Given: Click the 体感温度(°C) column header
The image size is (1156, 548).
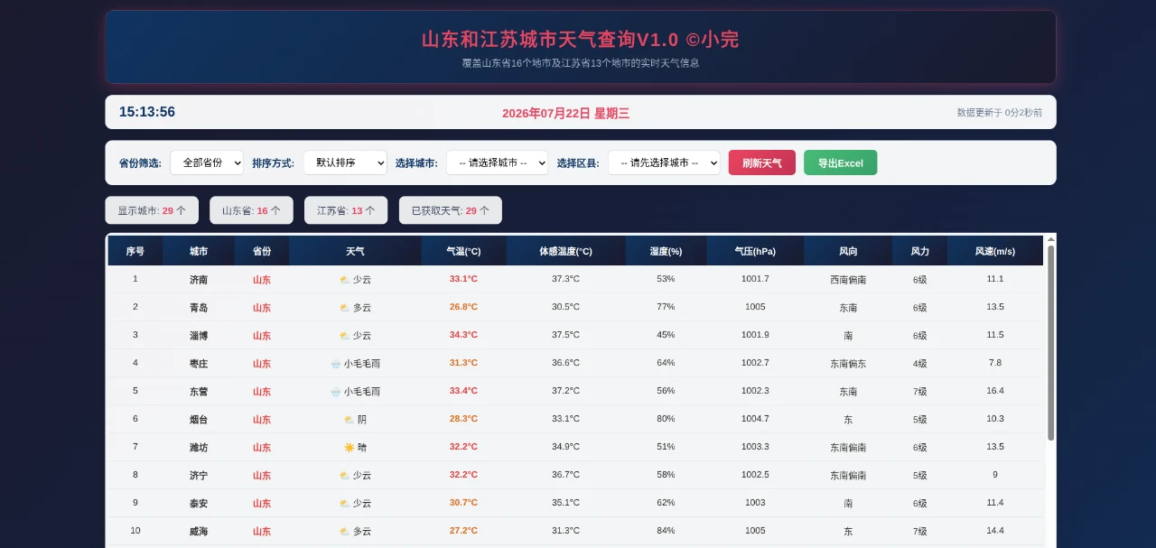Looking at the screenshot, I should [x=565, y=251].
